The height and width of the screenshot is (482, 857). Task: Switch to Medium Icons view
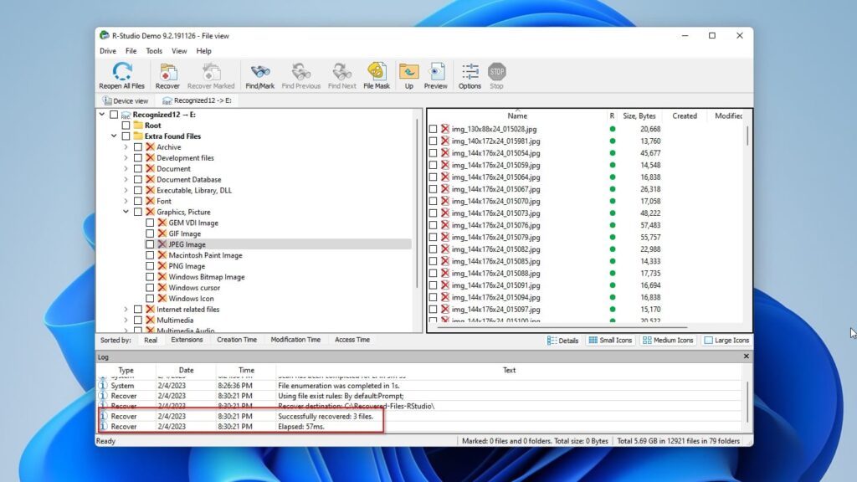pos(668,341)
